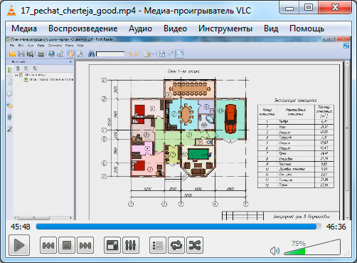This screenshot has height=263, width=357.
Task: Open the playlist view
Action: click(158, 245)
